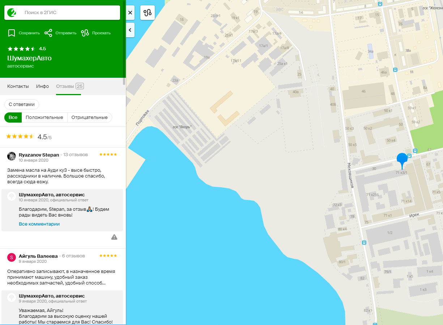Open Айгуль Валеева's profile name
443x325 pixels.
point(38,256)
